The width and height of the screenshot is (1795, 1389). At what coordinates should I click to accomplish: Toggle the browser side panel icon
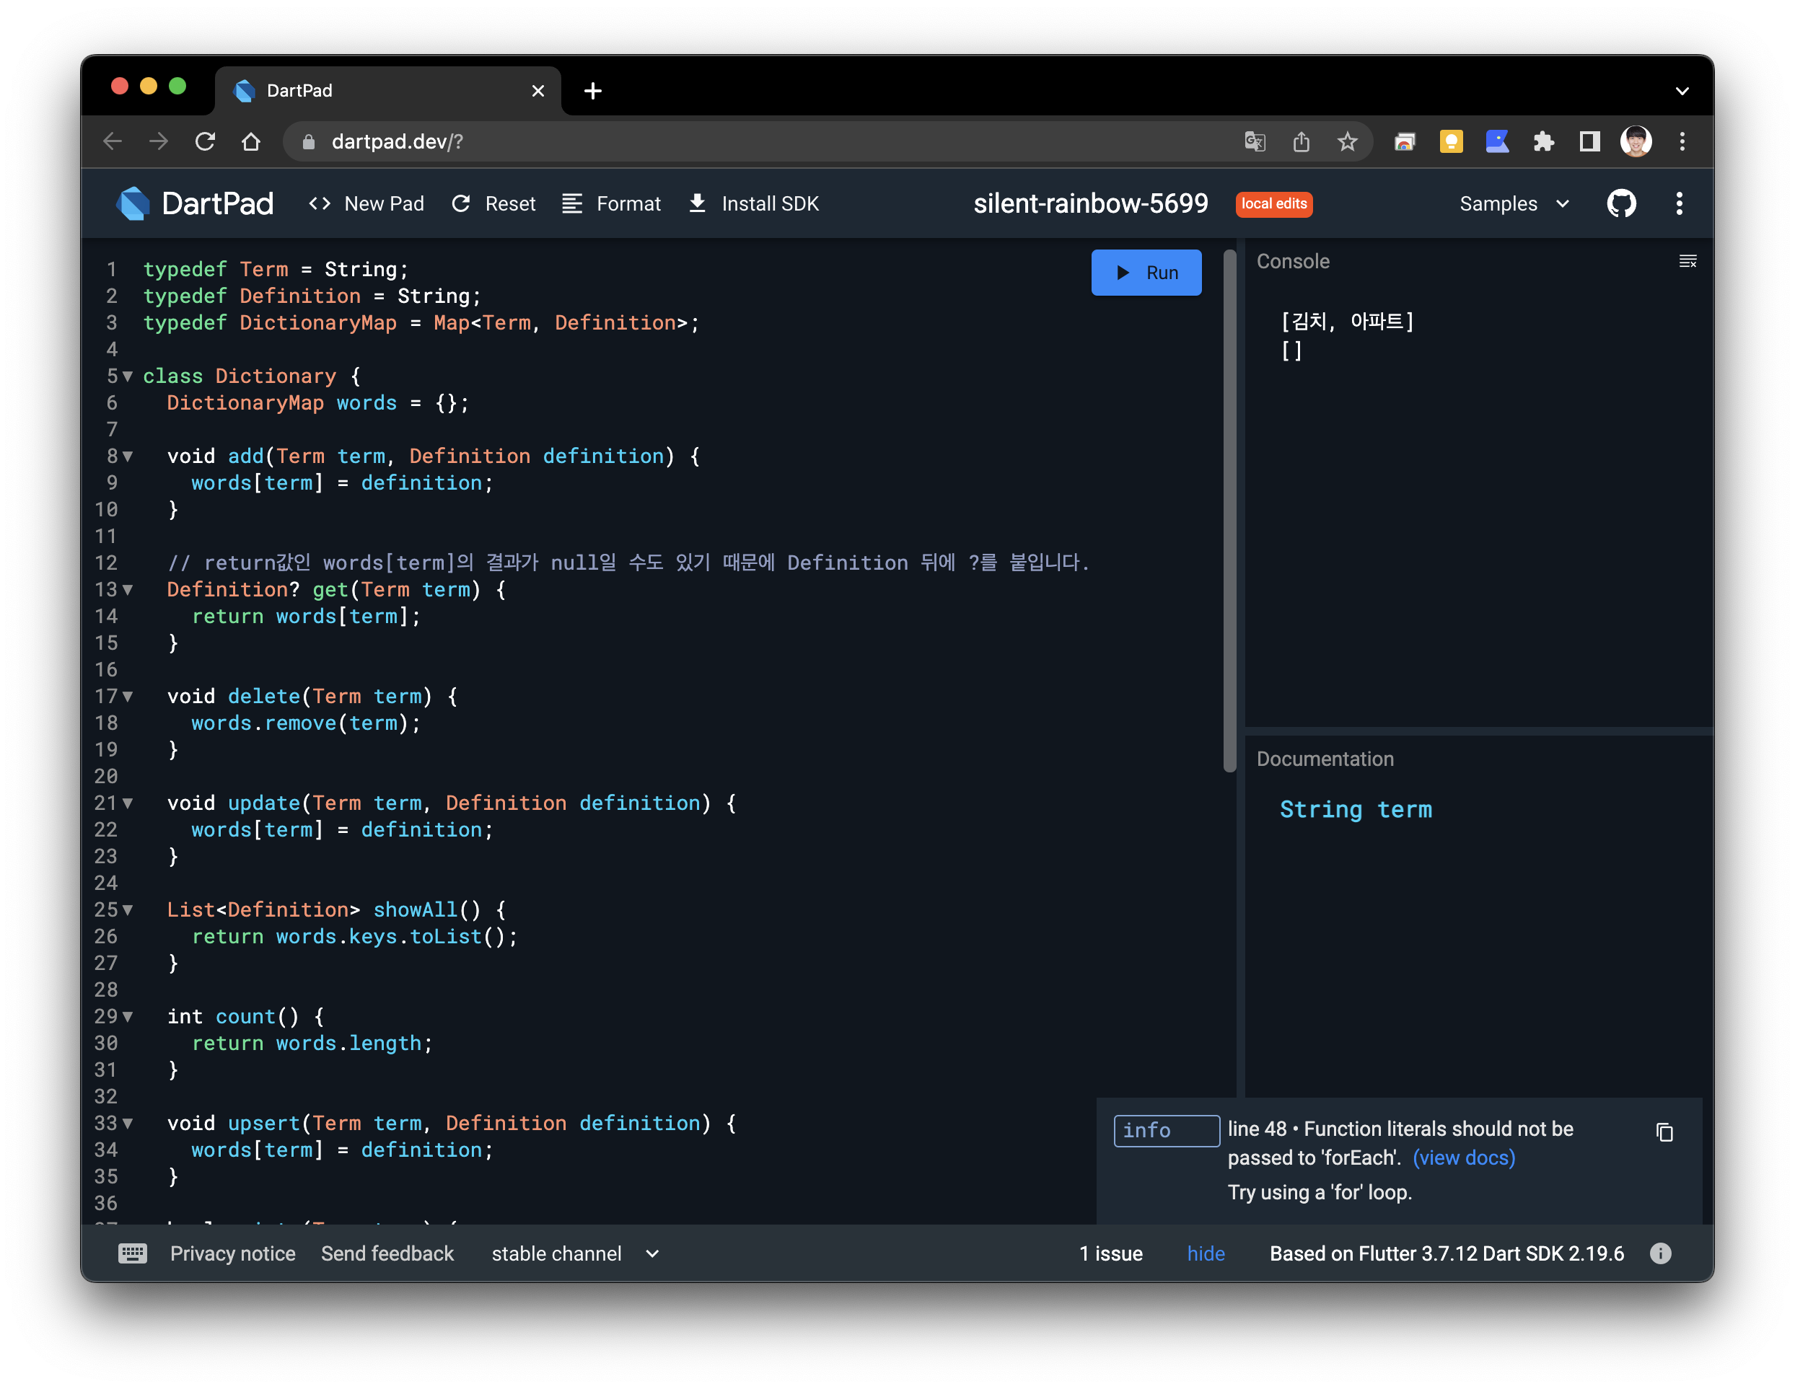point(1589,142)
